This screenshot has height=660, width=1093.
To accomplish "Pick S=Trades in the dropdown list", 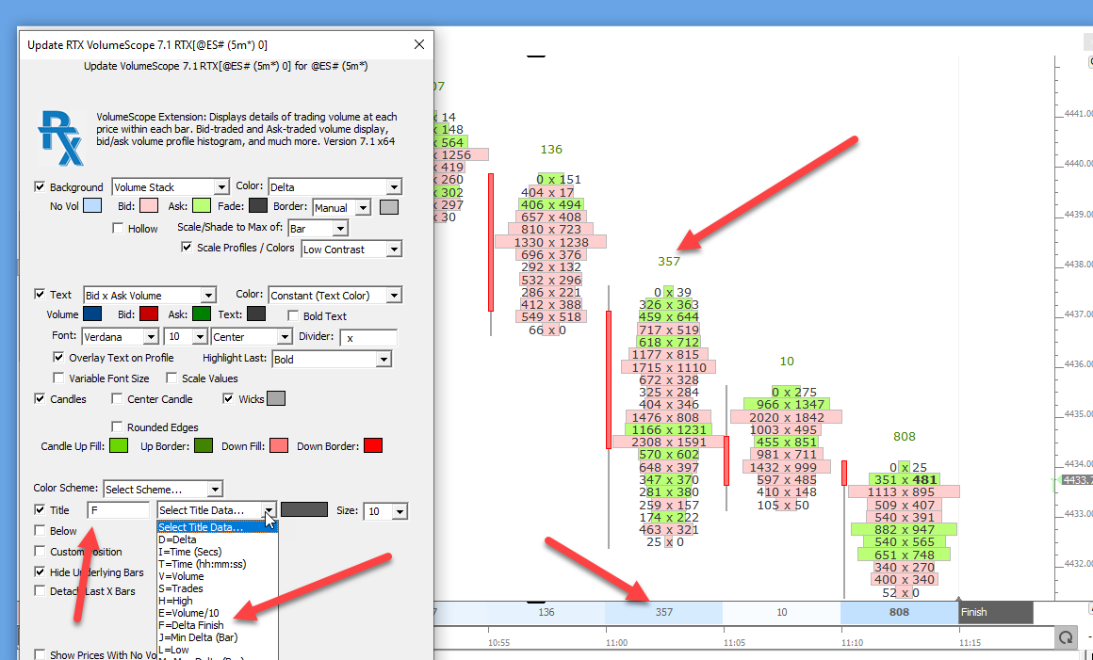I will [x=218, y=588].
